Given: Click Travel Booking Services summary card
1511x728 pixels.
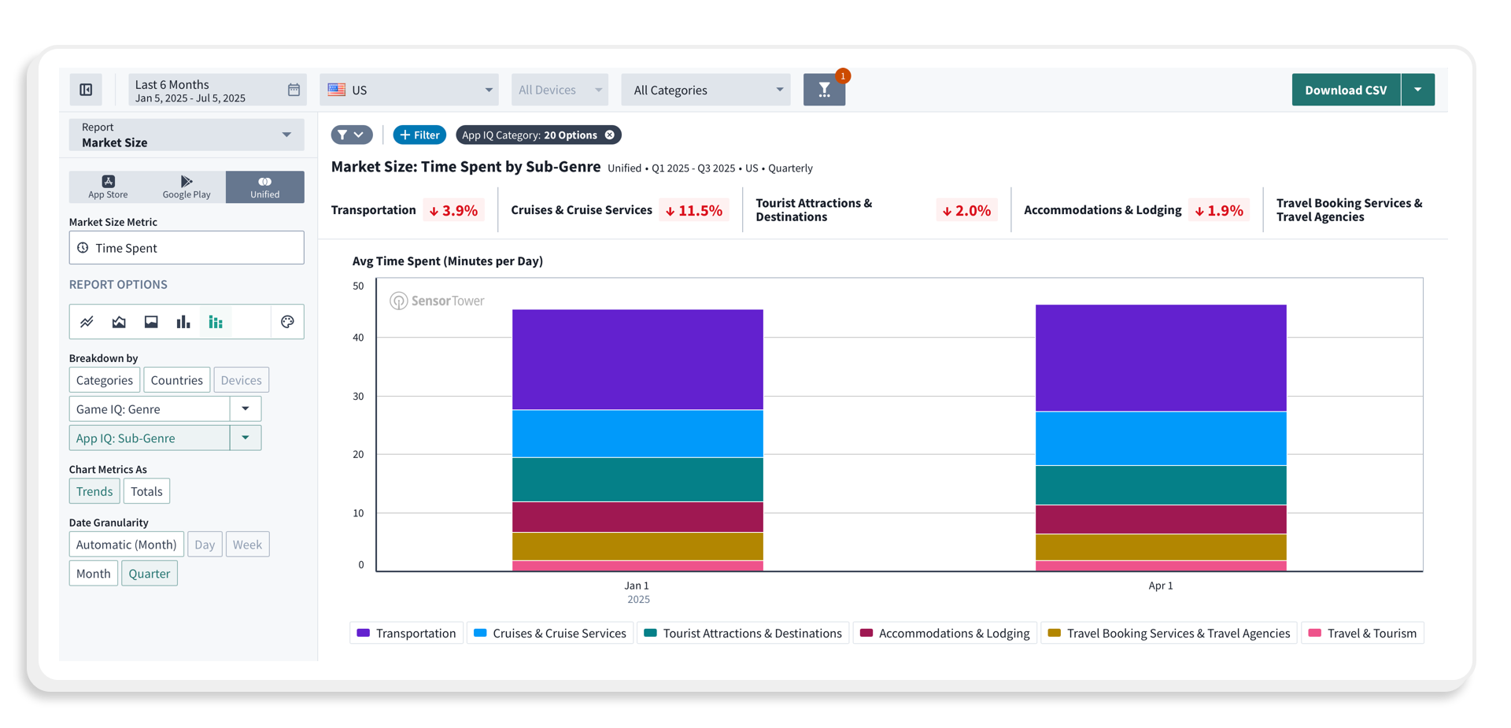Looking at the screenshot, I should [x=1350, y=210].
